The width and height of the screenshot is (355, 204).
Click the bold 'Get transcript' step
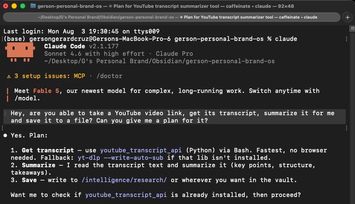tap(48, 150)
